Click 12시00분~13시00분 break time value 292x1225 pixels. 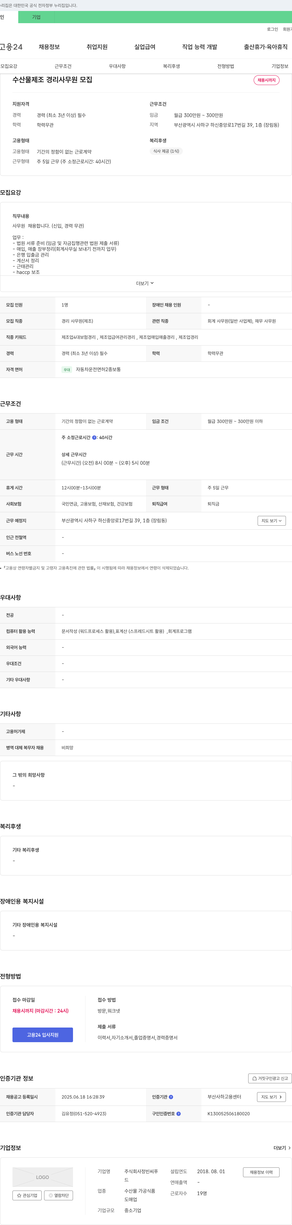click(81, 488)
